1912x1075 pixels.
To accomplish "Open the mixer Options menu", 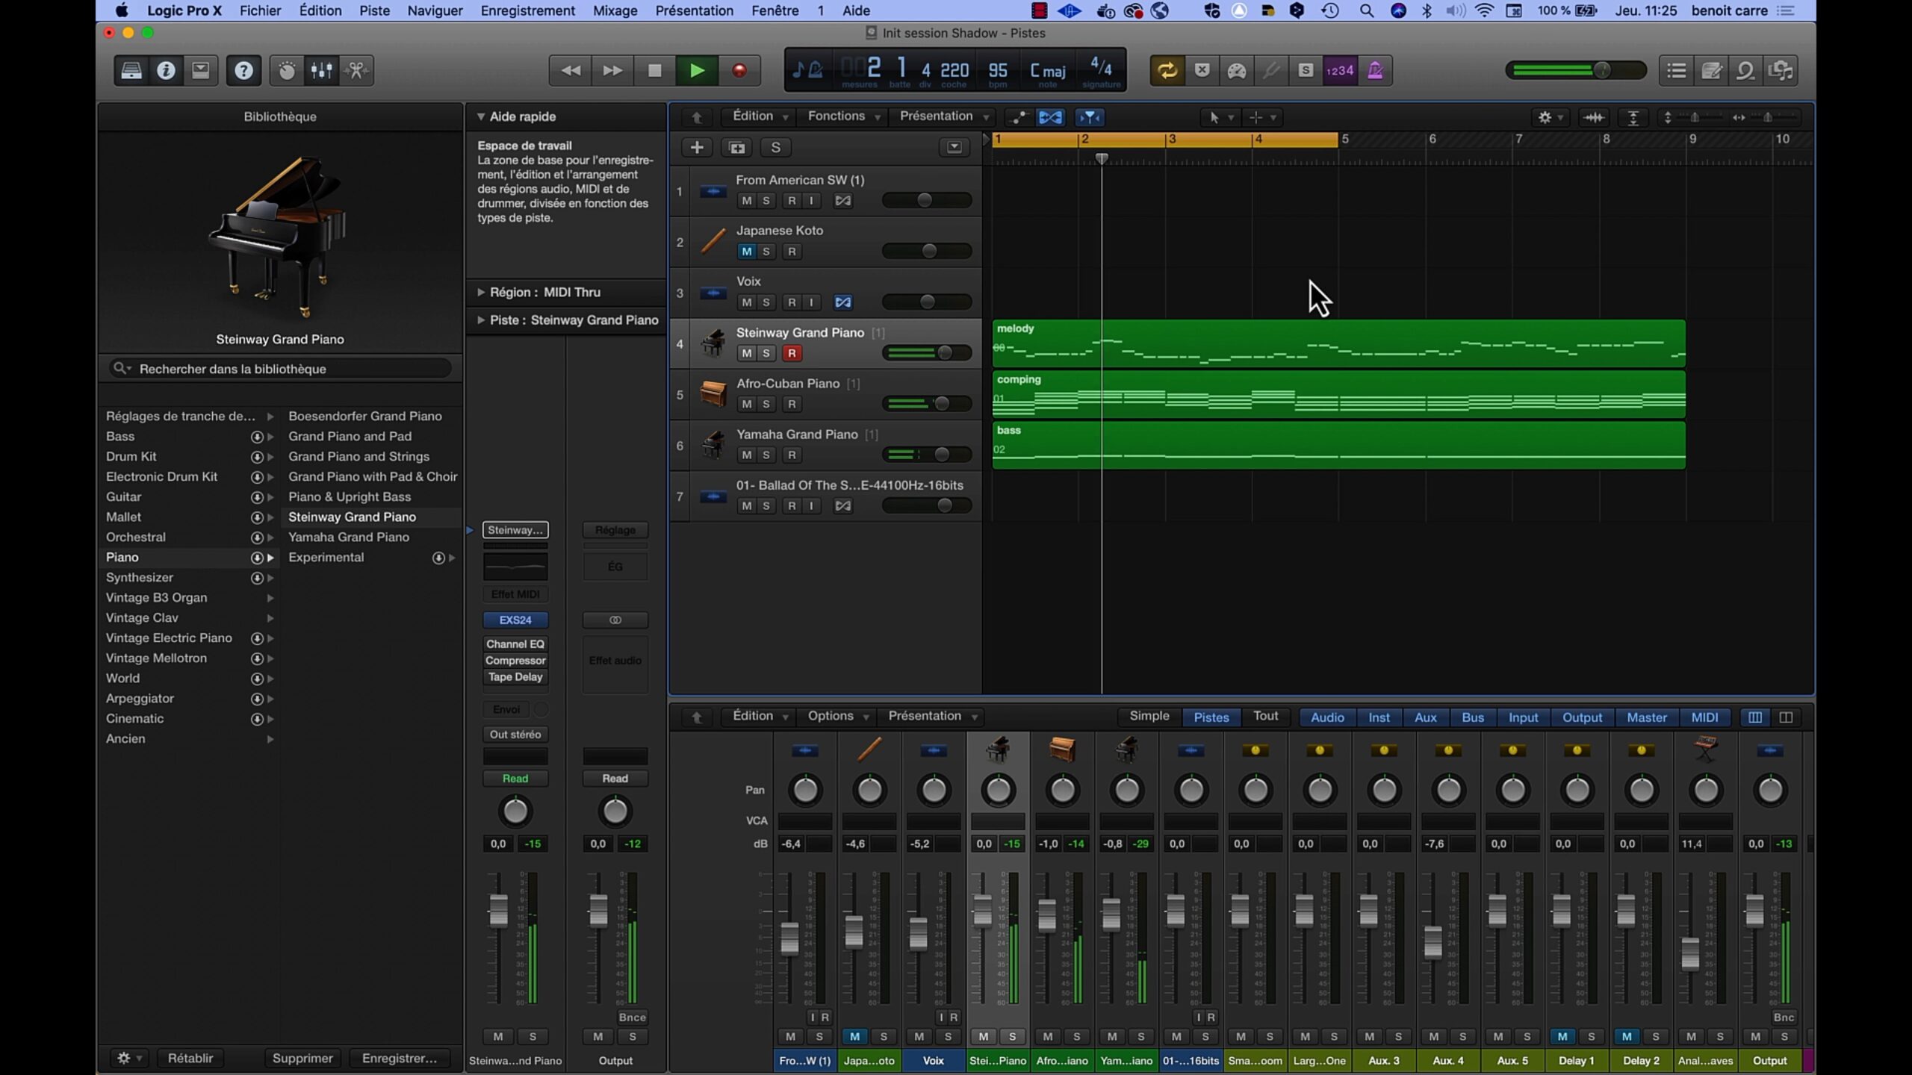I will pyautogui.click(x=838, y=716).
